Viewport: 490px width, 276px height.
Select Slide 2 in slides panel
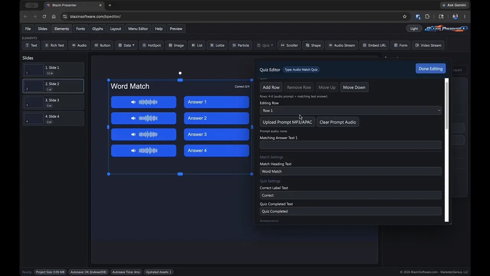[x=53, y=86]
